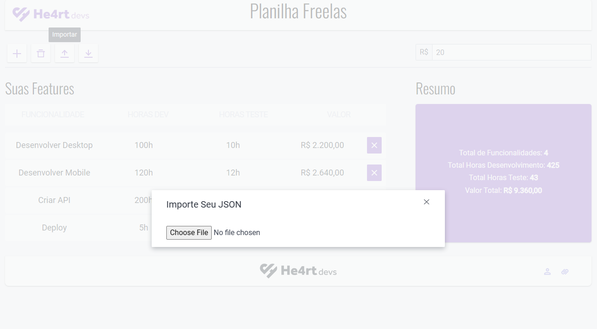Select the add feature plus icon
This screenshot has width=597, height=329.
pos(17,53)
